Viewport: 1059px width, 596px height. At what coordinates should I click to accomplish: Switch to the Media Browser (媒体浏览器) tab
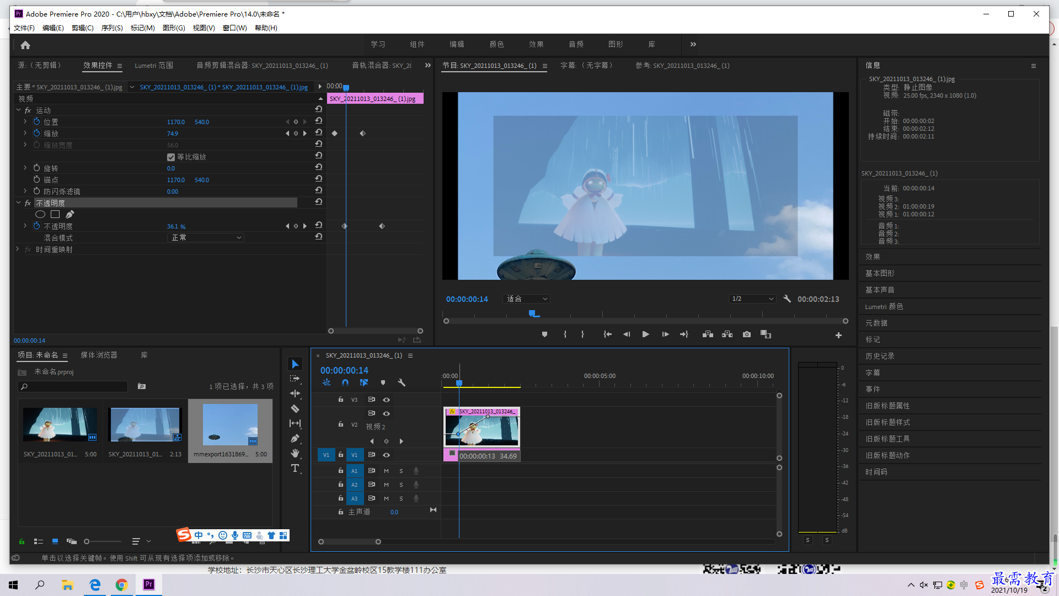pos(99,355)
